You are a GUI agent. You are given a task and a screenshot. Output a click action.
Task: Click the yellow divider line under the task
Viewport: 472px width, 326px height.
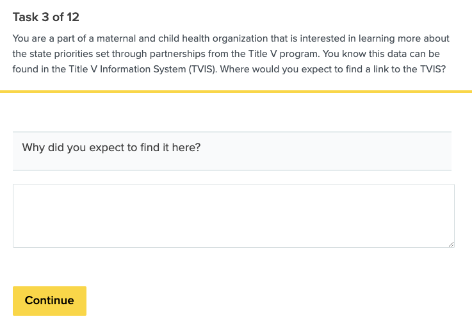236,91
